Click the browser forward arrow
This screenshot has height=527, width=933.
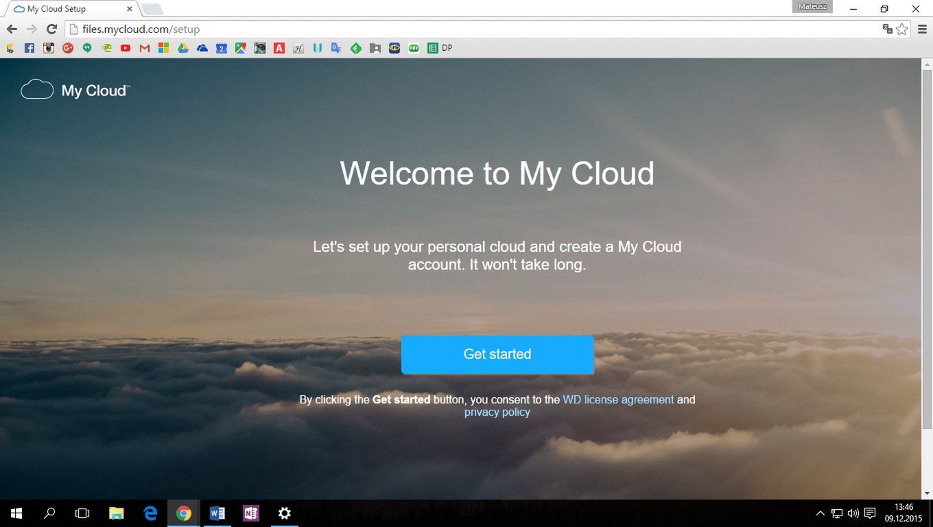(x=32, y=29)
